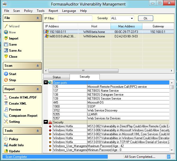Click Windows flag icon for 192.168.0.11
The width and height of the screenshot is (177, 161).
(47, 32)
